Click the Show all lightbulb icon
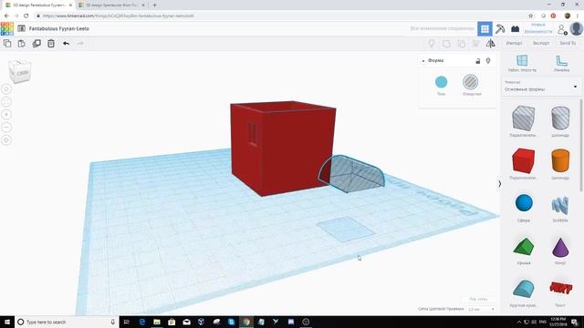584x328 pixels. point(432,44)
